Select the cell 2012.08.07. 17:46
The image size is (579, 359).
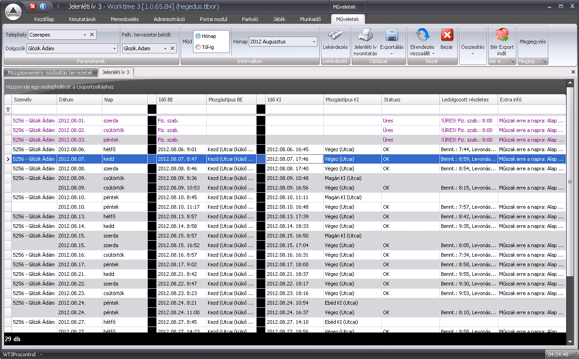[x=295, y=159]
